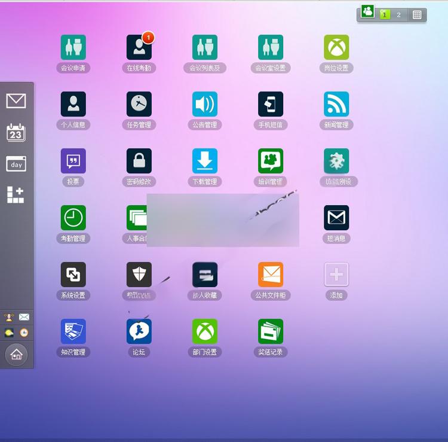Launch the 任务管理 clock icon
Screen dimensions: 448x442
point(139,104)
